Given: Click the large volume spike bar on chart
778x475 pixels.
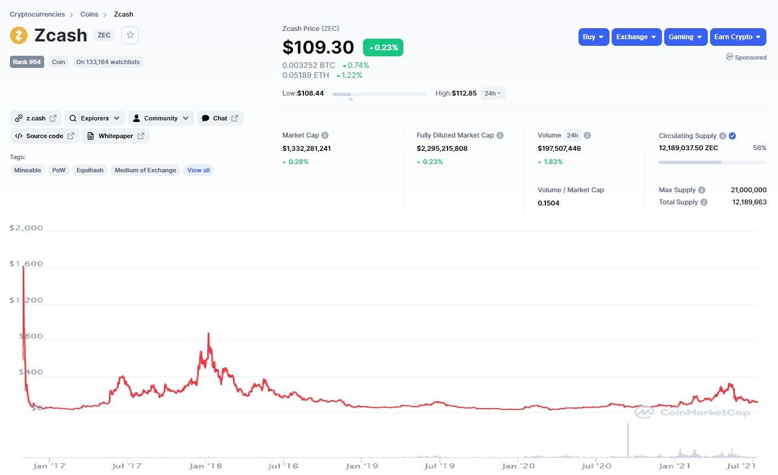Looking at the screenshot, I should coord(628,440).
